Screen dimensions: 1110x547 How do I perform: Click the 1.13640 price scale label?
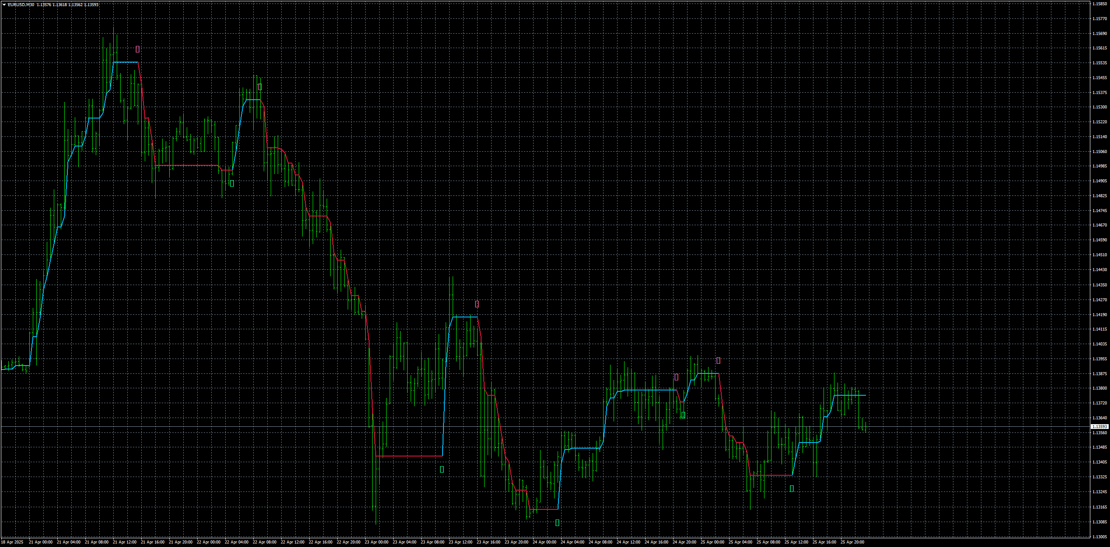(1100, 418)
